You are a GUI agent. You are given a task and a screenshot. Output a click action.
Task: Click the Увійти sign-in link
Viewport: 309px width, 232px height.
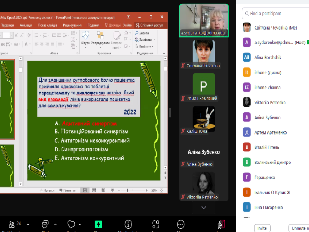(128, 25)
